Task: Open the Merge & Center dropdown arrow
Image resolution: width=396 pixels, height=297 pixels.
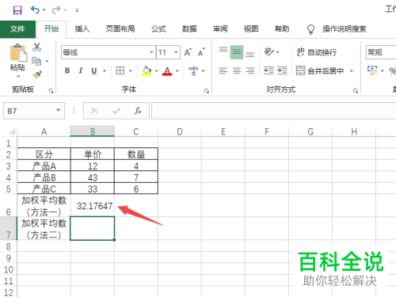Action: (x=352, y=70)
